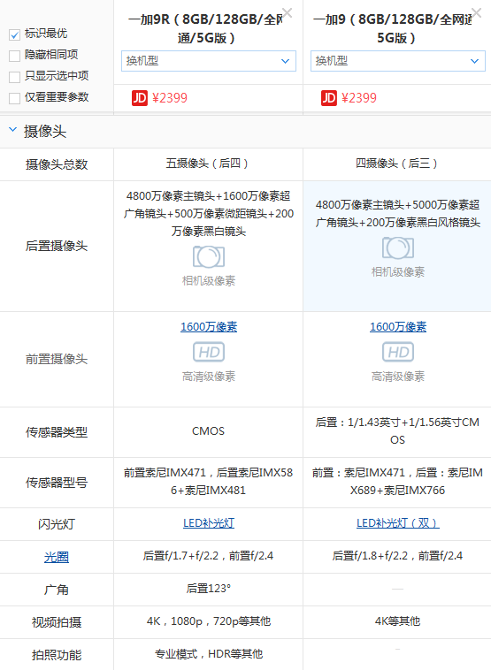Click the ¥2399 price of 一加9R
Screen dimensions: 491x670
(x=170, y=98)
